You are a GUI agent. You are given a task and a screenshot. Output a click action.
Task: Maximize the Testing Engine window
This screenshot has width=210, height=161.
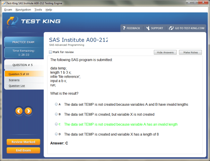pos(195,2)
